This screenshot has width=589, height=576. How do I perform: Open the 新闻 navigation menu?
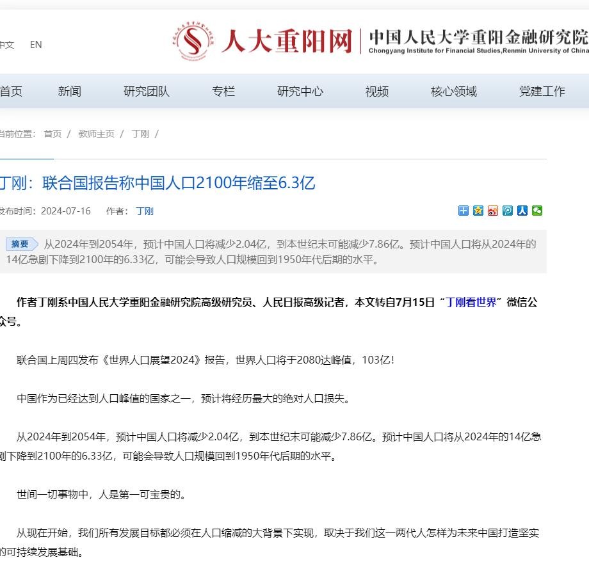pos(69,92)
